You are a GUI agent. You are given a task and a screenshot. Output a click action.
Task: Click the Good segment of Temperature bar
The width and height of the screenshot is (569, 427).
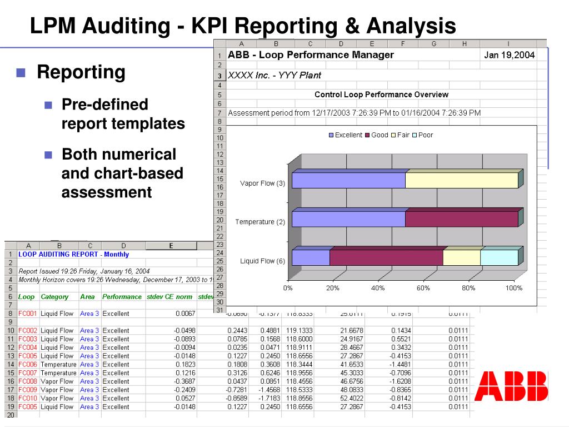tap(462, 219)
